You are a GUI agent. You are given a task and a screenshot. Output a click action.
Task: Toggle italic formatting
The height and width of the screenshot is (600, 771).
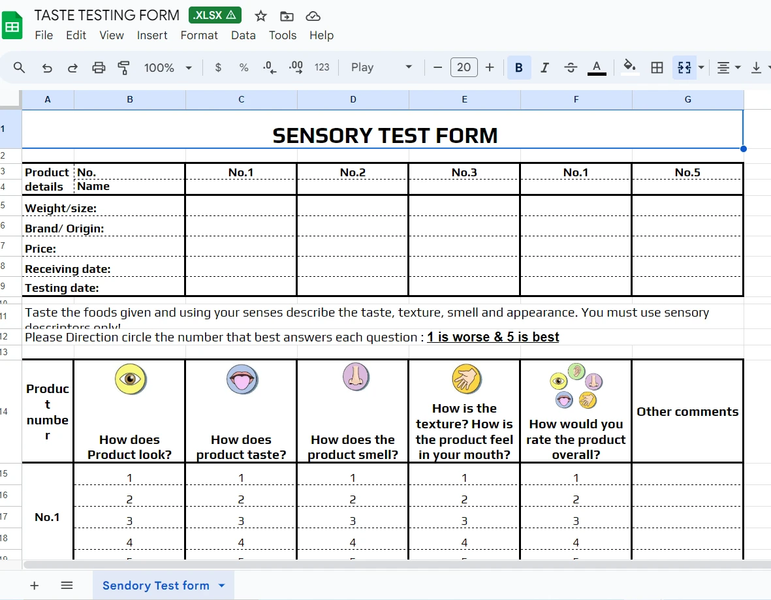click(x=544, y=67)
